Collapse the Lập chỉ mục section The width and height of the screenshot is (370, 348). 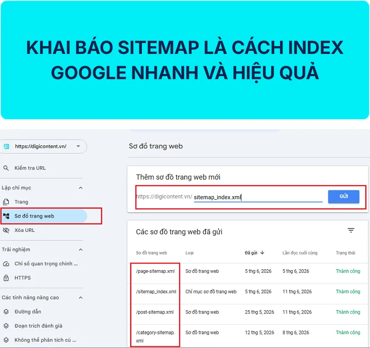click(81, 188)
